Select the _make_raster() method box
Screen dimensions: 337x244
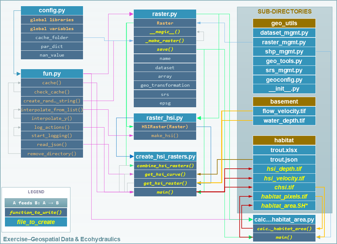pyautogui.click(x=165, y=41)
